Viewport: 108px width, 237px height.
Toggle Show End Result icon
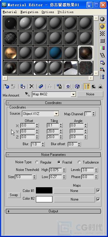[87, 87]
